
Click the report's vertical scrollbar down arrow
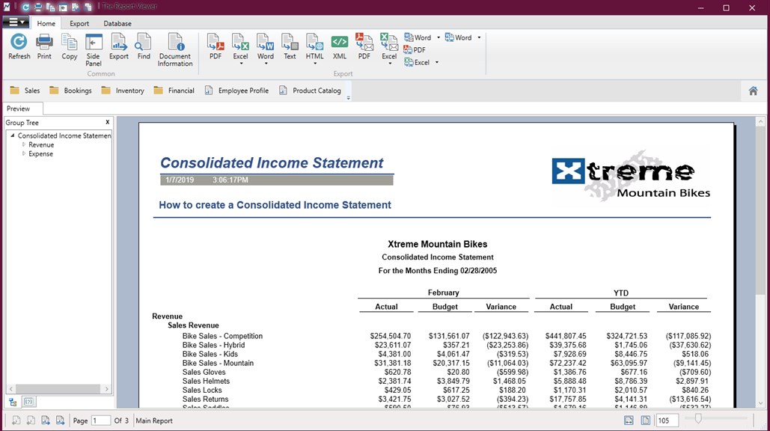click(761, 403)
